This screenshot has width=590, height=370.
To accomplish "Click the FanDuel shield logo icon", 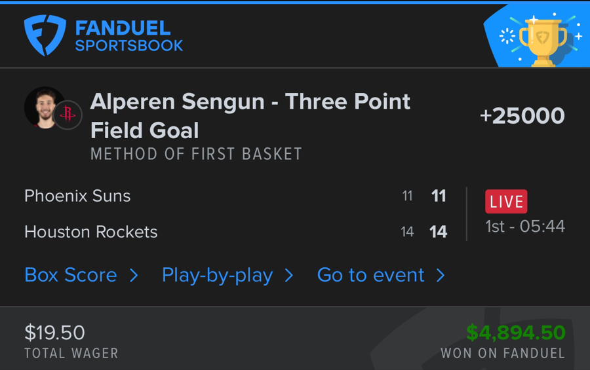I will (x=45, y=35).
